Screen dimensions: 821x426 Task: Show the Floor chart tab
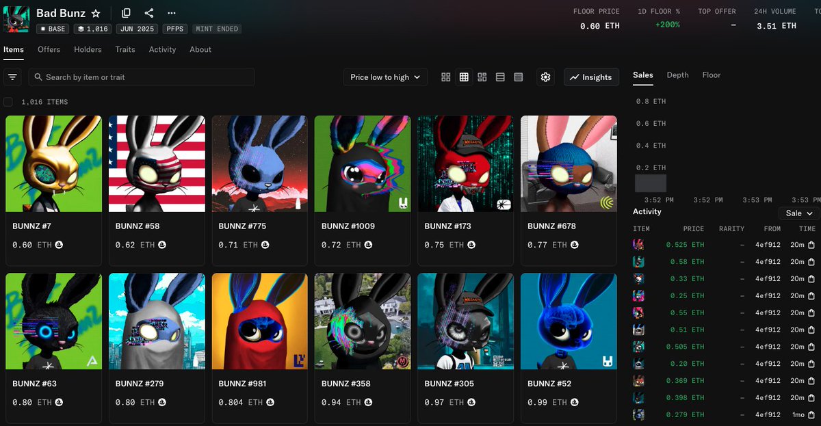pyautogui.click(x=712, y=75)
